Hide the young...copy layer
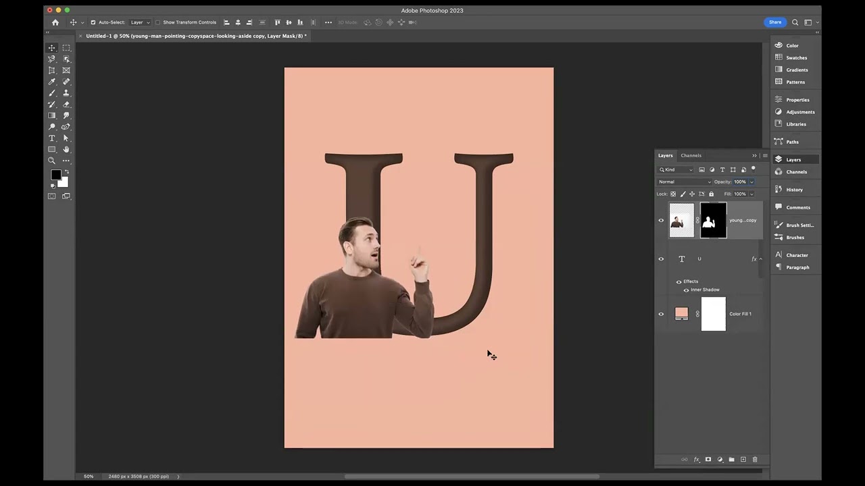Image resolution: width=865 pixels, height=486 pixels. [x=661, y=220]
